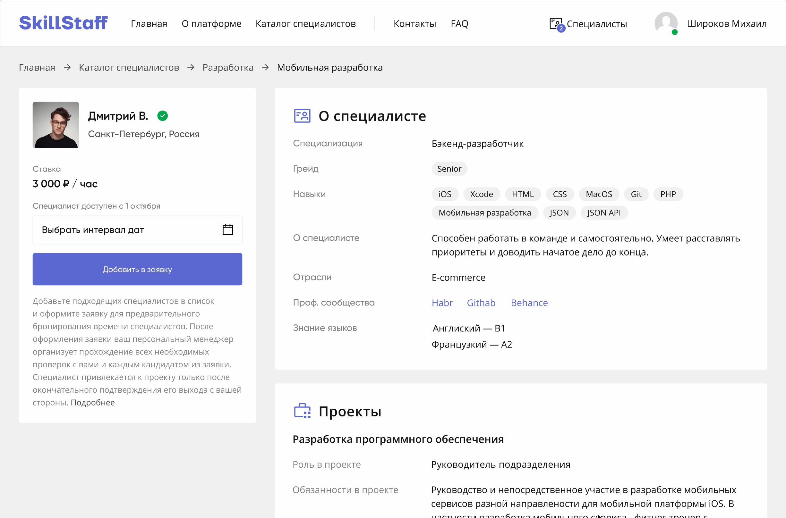
Task: Click the Выбрать интервал дат field
Action: click(x=137, y=230)
